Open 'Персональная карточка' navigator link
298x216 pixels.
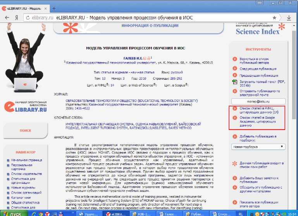pyautogui.click(x=21, y=167)
